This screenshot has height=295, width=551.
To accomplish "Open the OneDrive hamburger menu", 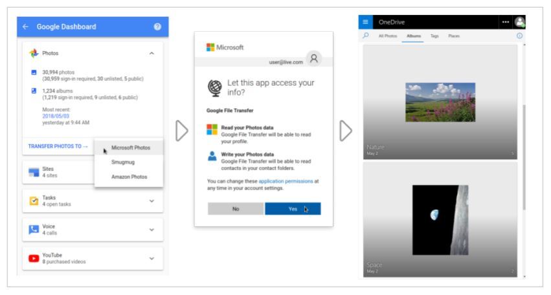I will pyautogui.click(x=365, y=22).
